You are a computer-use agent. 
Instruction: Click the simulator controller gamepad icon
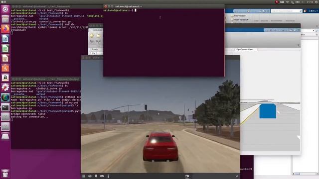click(102, 176)
